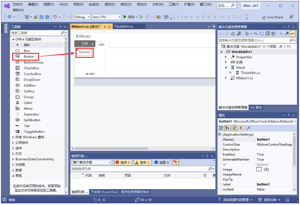Toggle the Messages 0 filter button
Viewport: 300px width, 205px height.
point(161,162)
